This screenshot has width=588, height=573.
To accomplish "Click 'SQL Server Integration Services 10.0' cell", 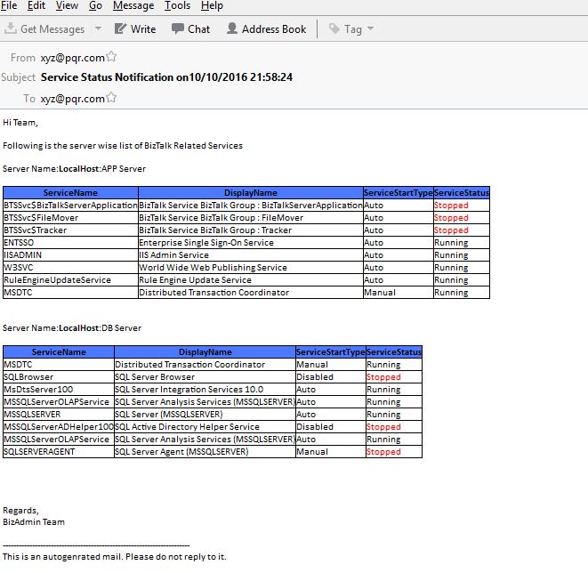I will [x=205, y=389].
